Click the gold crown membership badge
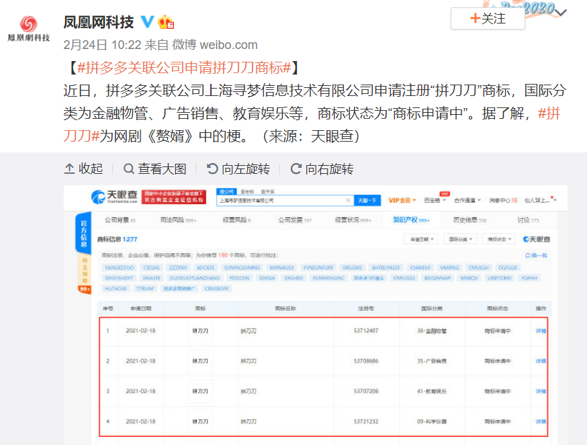This screenshot has width=587, height=445. pyautogui.click(x=166, y=22)
